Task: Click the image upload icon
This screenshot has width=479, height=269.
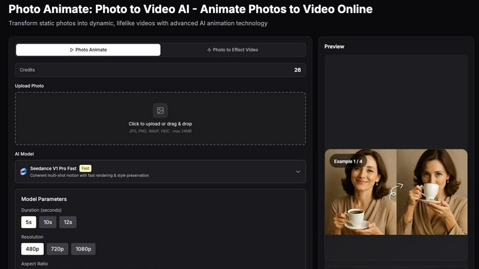Action: click(x=160, y=111)
